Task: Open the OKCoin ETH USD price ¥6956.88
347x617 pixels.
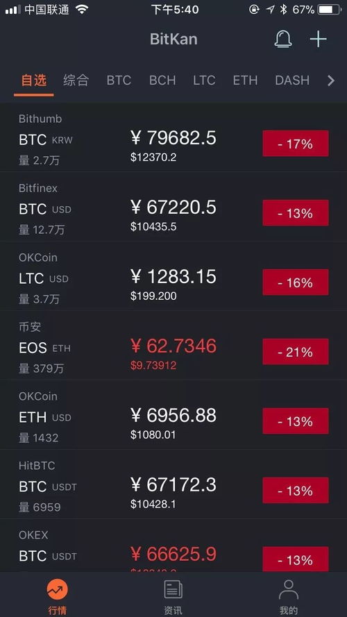Action: click(173, 415)
